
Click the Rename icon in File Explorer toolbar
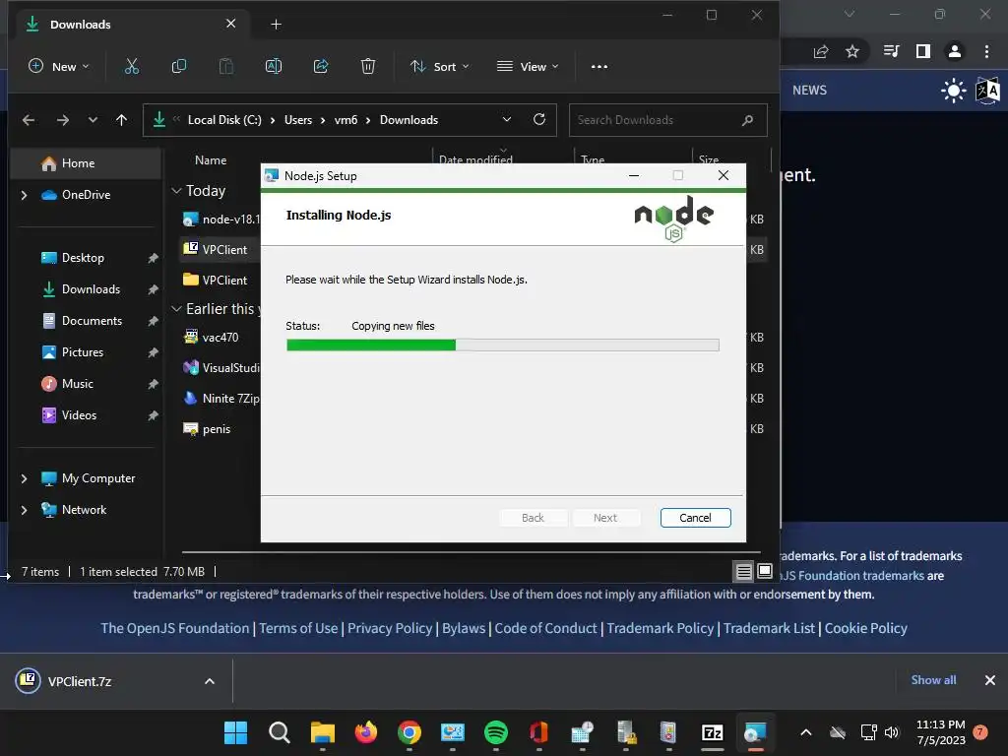[274, 66]
